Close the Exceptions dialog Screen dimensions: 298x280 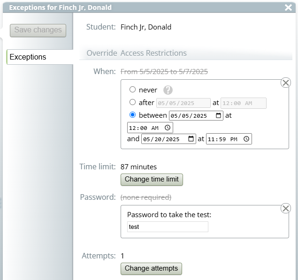coord(288,8)
